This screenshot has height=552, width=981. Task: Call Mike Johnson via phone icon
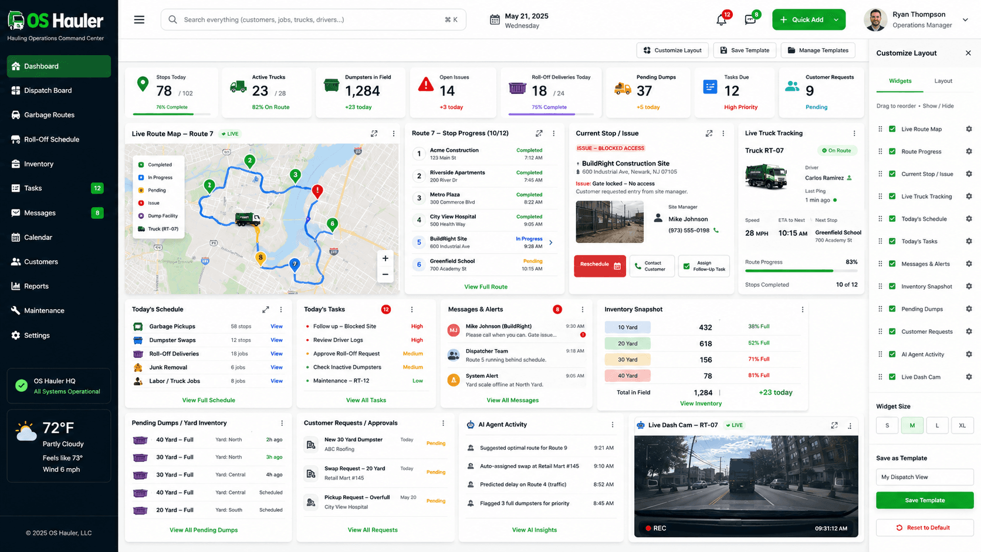(716, 231)
